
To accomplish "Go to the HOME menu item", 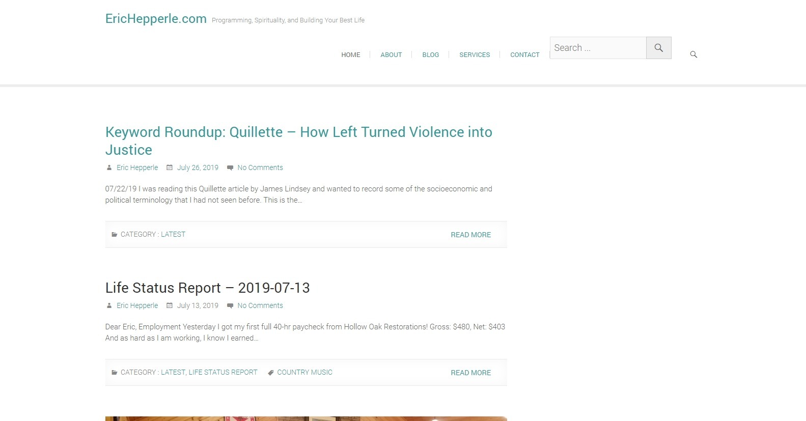I will click(351, 54).
